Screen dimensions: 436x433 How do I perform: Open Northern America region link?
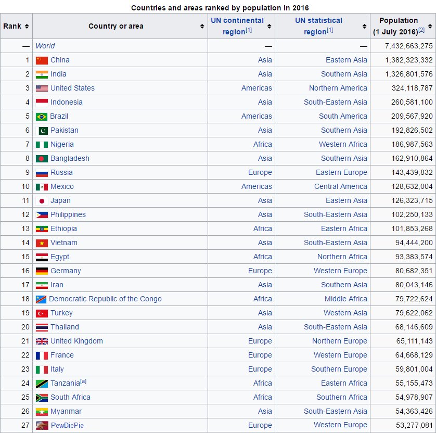[338, 88]
